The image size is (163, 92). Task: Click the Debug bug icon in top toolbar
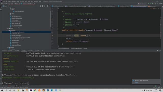pos(151,4)
